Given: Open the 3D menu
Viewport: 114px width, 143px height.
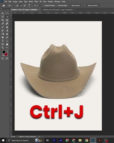Looking at the screenshot, I should click(x=41, y=2).
